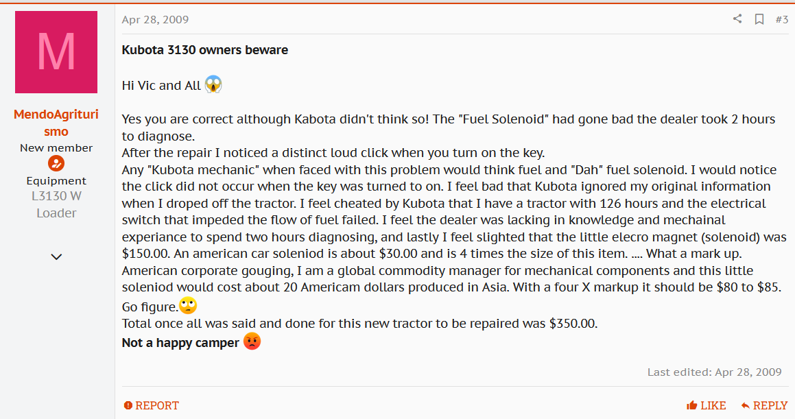Click the 'Last edited: Apr 28, 2009' note
The image size is (795, 419).
pyautogui.click(x=714, y=372)
